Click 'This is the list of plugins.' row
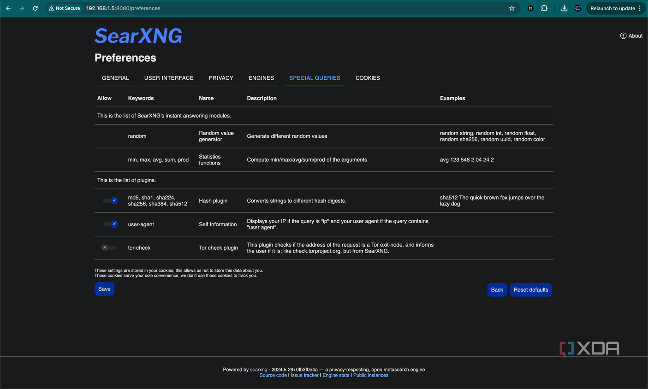 click(x=324, y=180)
